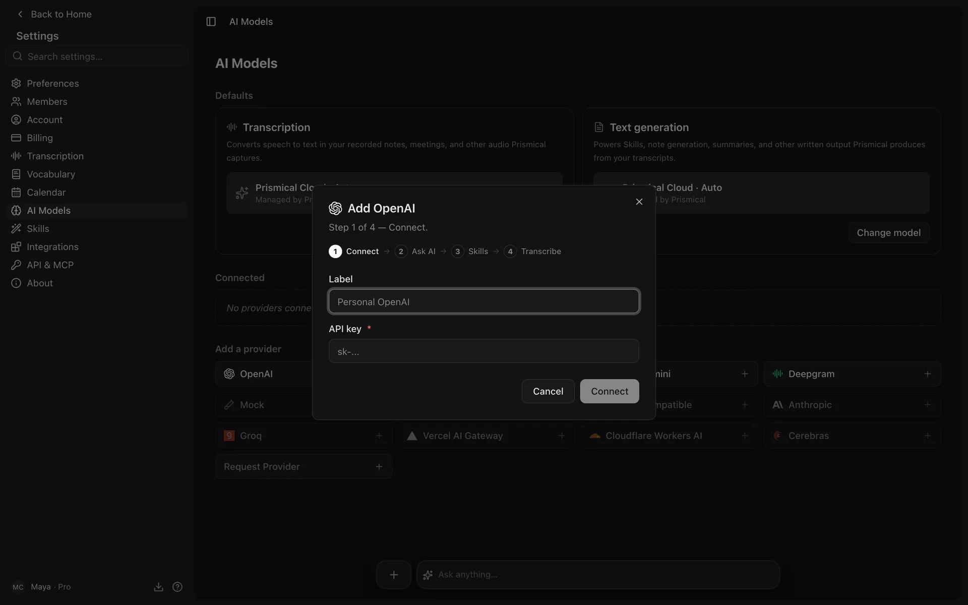Click plus icon on Request Provider
968x605 pixels.
[x=379, y=466]
